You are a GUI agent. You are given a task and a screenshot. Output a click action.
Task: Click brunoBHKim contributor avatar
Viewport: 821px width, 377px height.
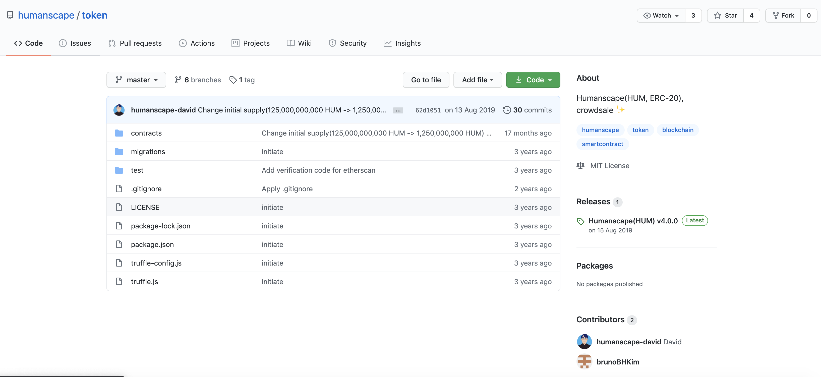(x=584, y=362)
